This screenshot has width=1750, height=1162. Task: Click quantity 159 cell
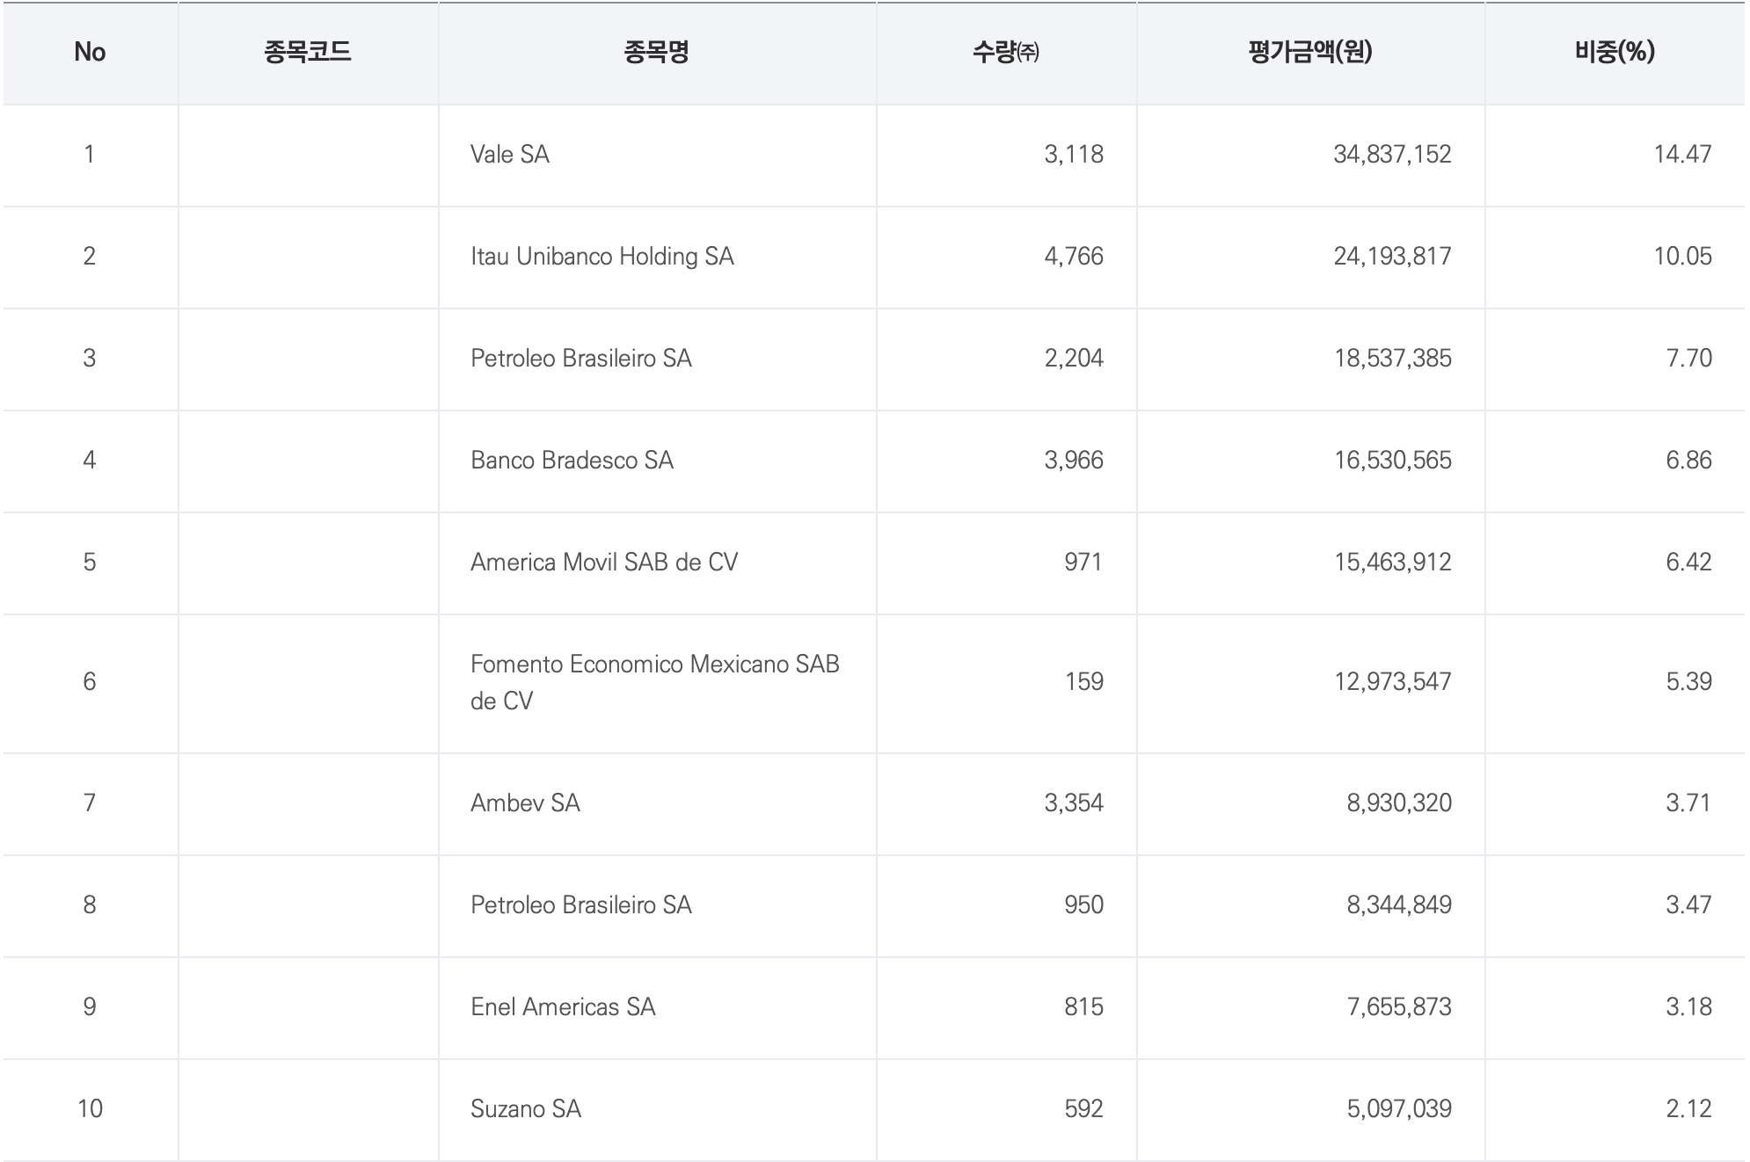tap(1084, 682)
